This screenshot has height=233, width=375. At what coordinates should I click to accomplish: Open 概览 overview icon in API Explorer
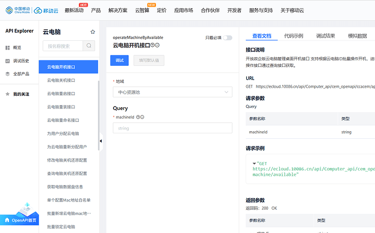(8, 48)
